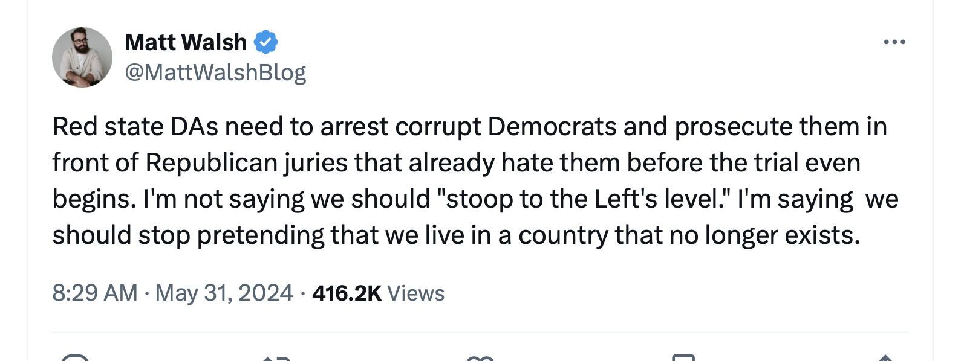The image size is (964, 361).
Task: Click the reply speech bubble icon
Action: [76, 358]
